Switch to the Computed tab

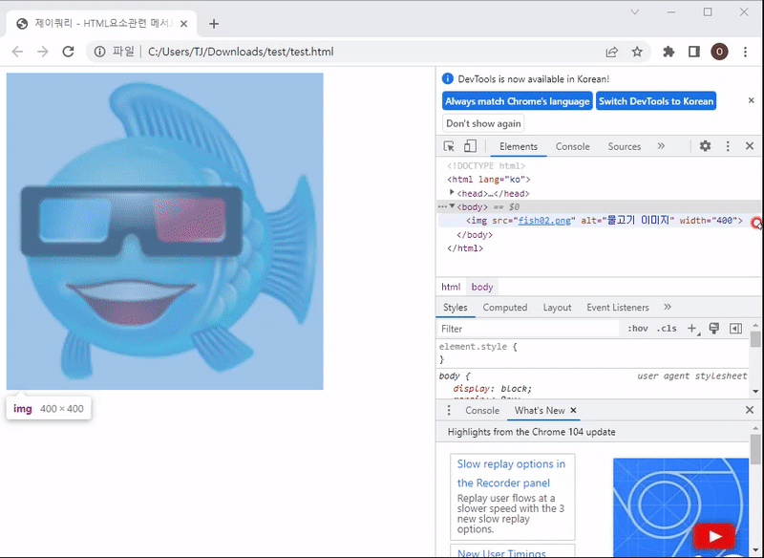505,308
